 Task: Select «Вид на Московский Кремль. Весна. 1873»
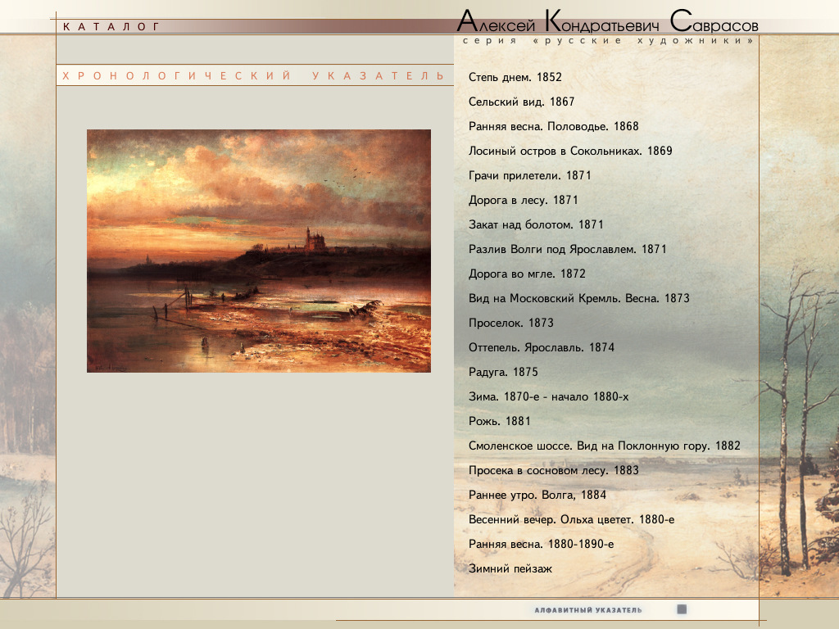tap(578, 299)
